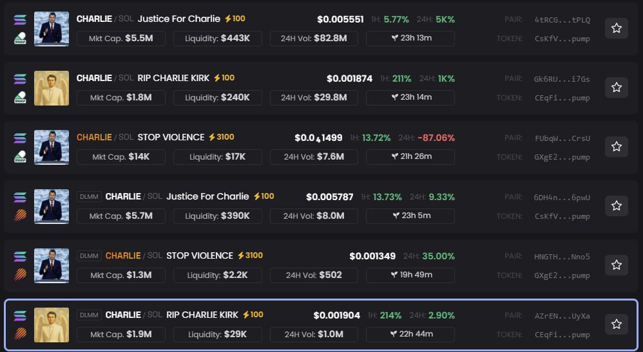
Task: Click lightning 3100 score badge in $14K market cap row
Action: pos(221,137)
